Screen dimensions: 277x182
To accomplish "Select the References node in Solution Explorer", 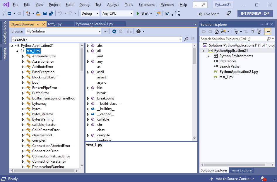I will coord(228,61).
